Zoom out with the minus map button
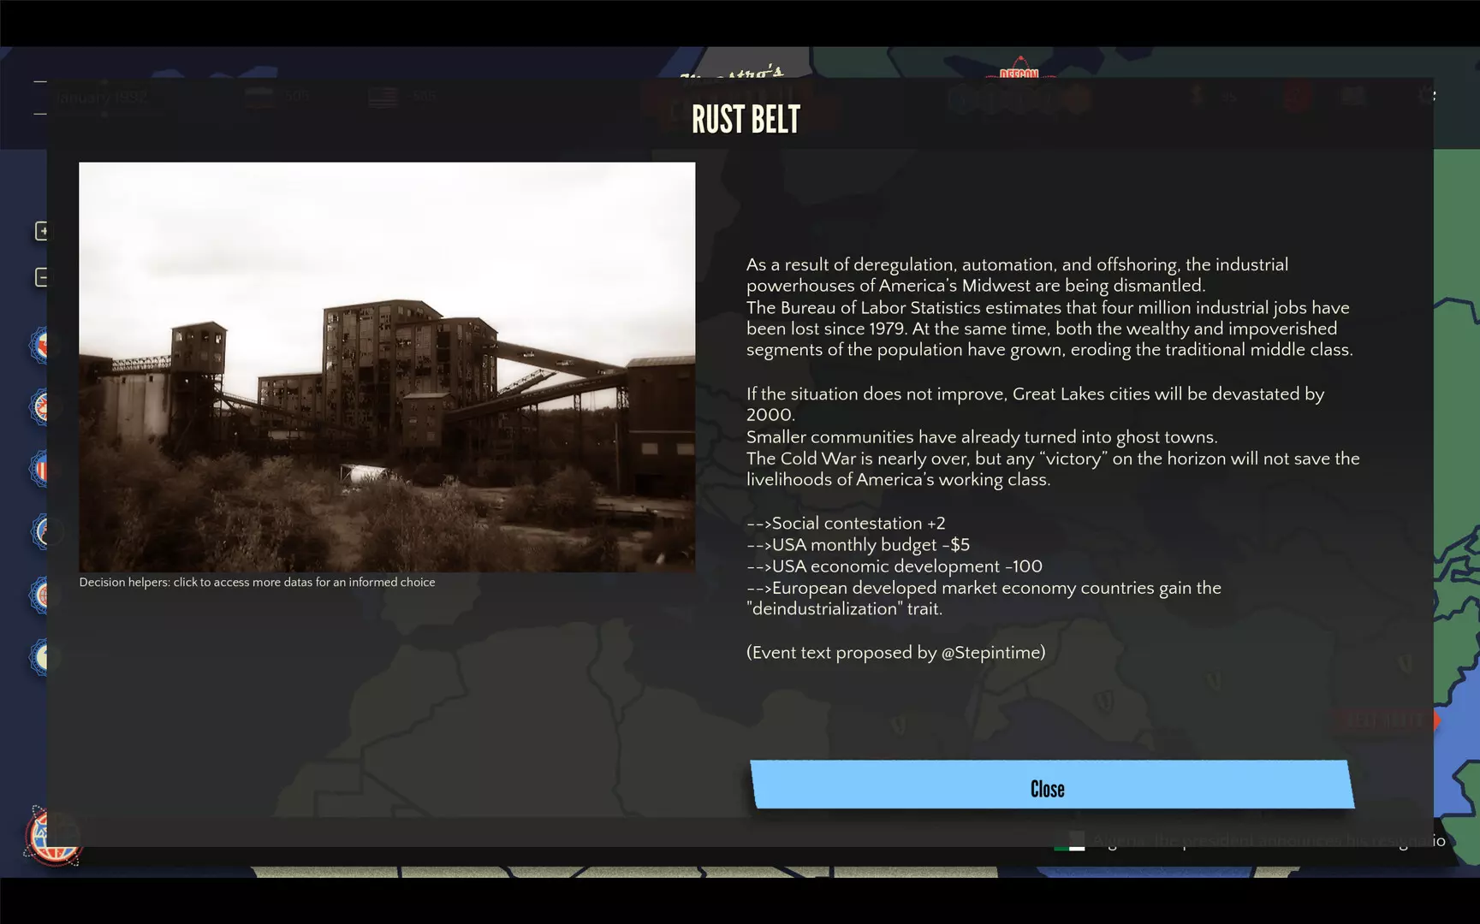The height and width of the screenshot is (924, 1480). tap(42, 277)
